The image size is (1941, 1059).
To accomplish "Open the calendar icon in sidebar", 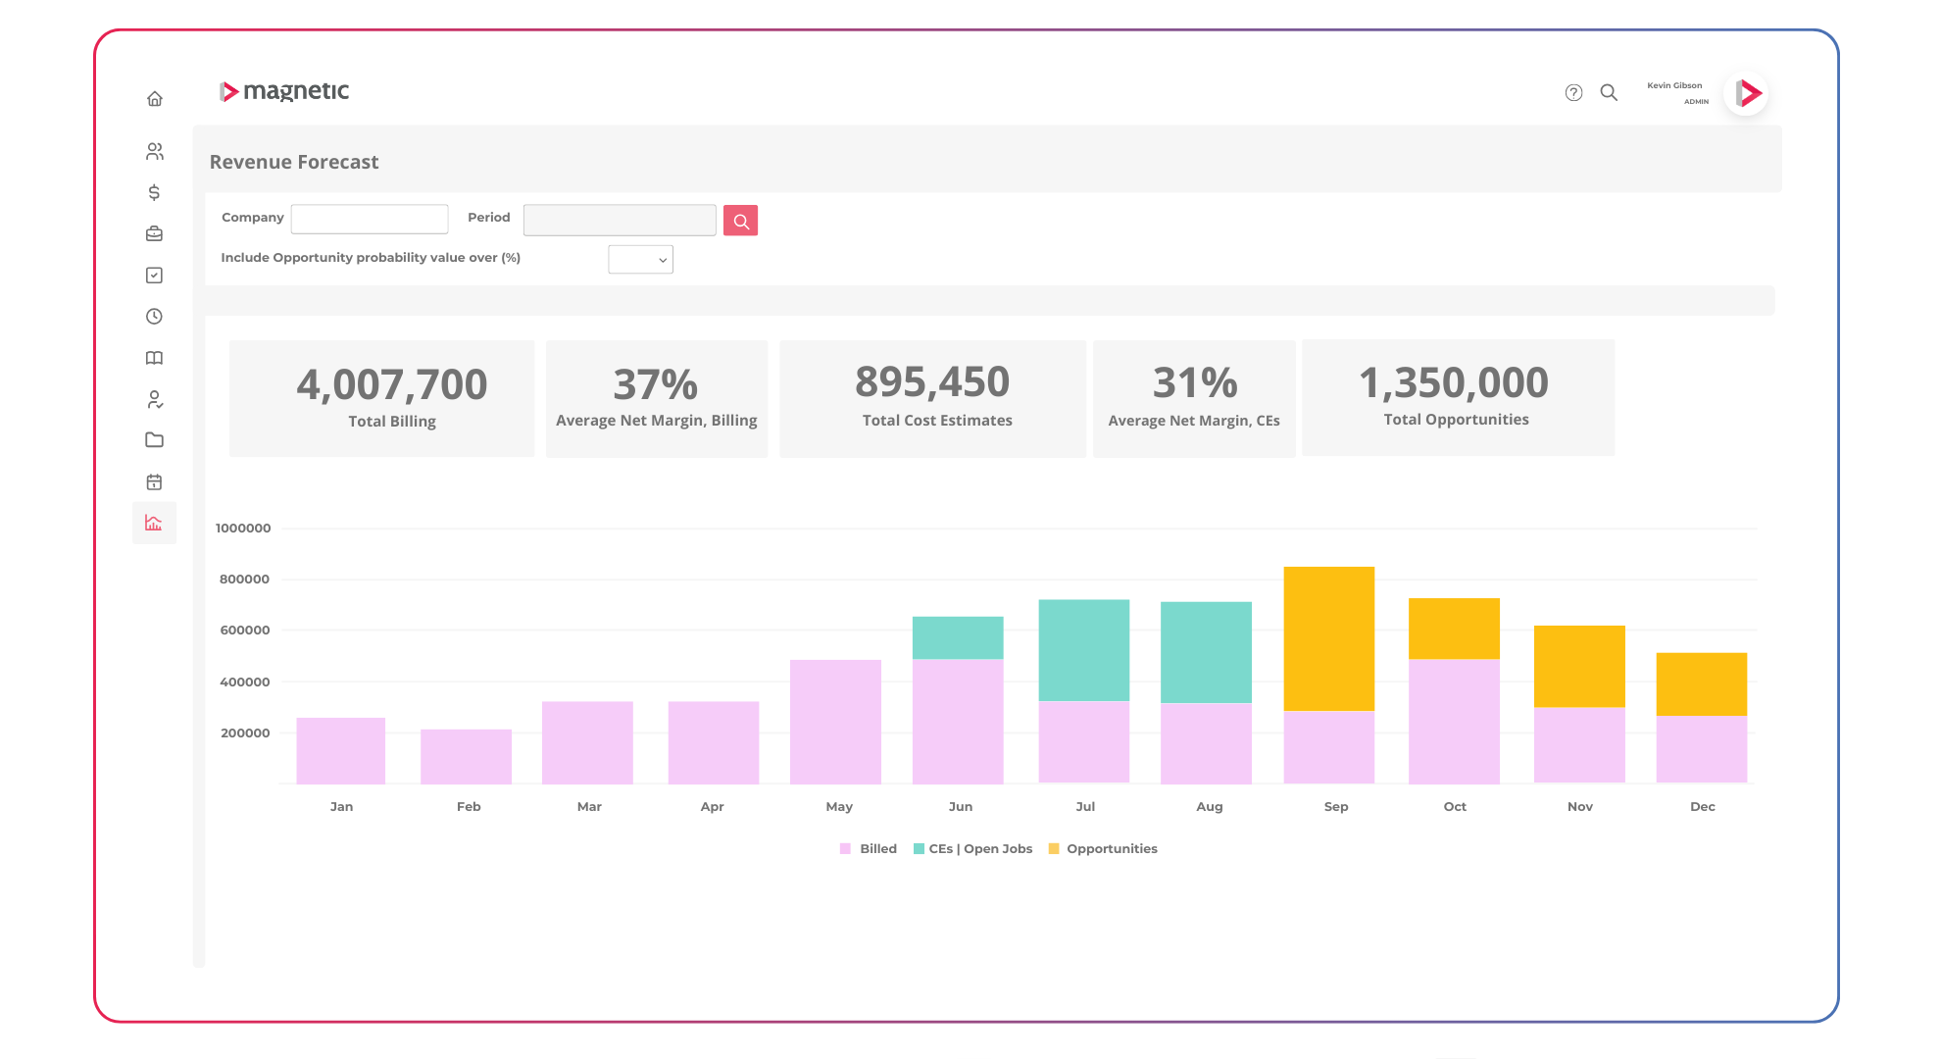I will 154,481.
